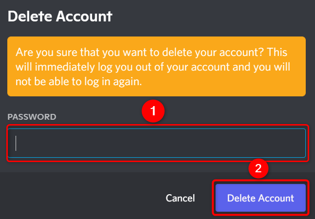Click the orange account deletion warning banner
Screen dimensions: 315x219
point(156,67)
